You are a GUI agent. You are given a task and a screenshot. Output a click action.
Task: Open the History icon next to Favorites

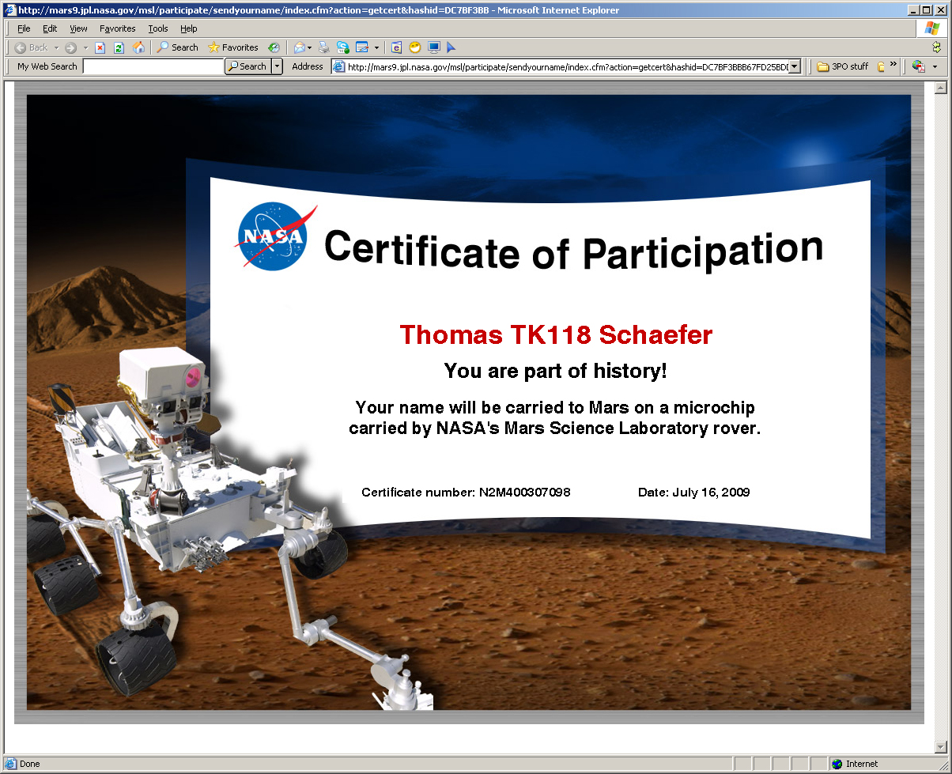tap(274, 47)
